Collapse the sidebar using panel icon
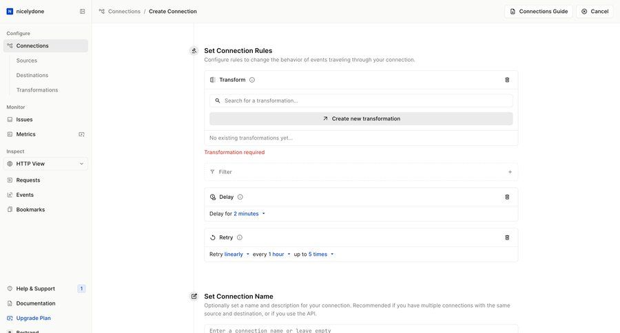Screen dimensions: 620x333 (82, 12)
